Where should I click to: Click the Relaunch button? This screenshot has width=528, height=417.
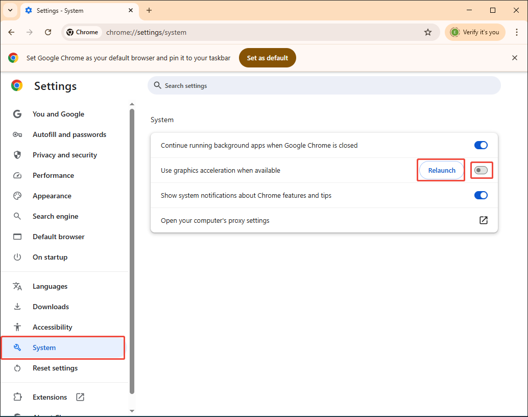441,170
